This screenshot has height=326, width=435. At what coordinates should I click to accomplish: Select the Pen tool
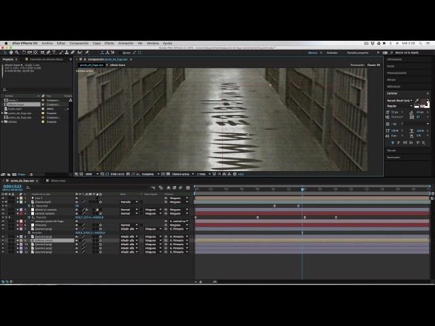(48, 52)
